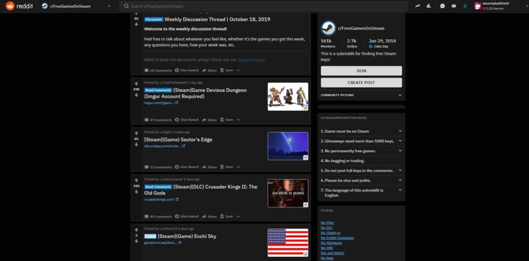
Task: Click the Ended flair on Ecchi Sky
Action: click(x=150, y=236)
